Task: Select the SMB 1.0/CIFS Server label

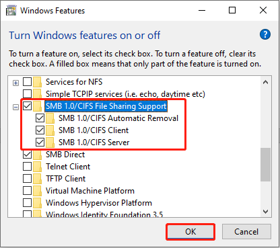Action: tap(94, 142)
